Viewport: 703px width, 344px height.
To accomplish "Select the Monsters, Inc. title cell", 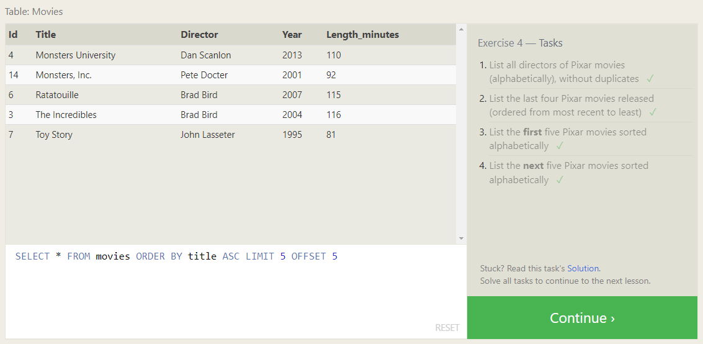I will 64,75.
